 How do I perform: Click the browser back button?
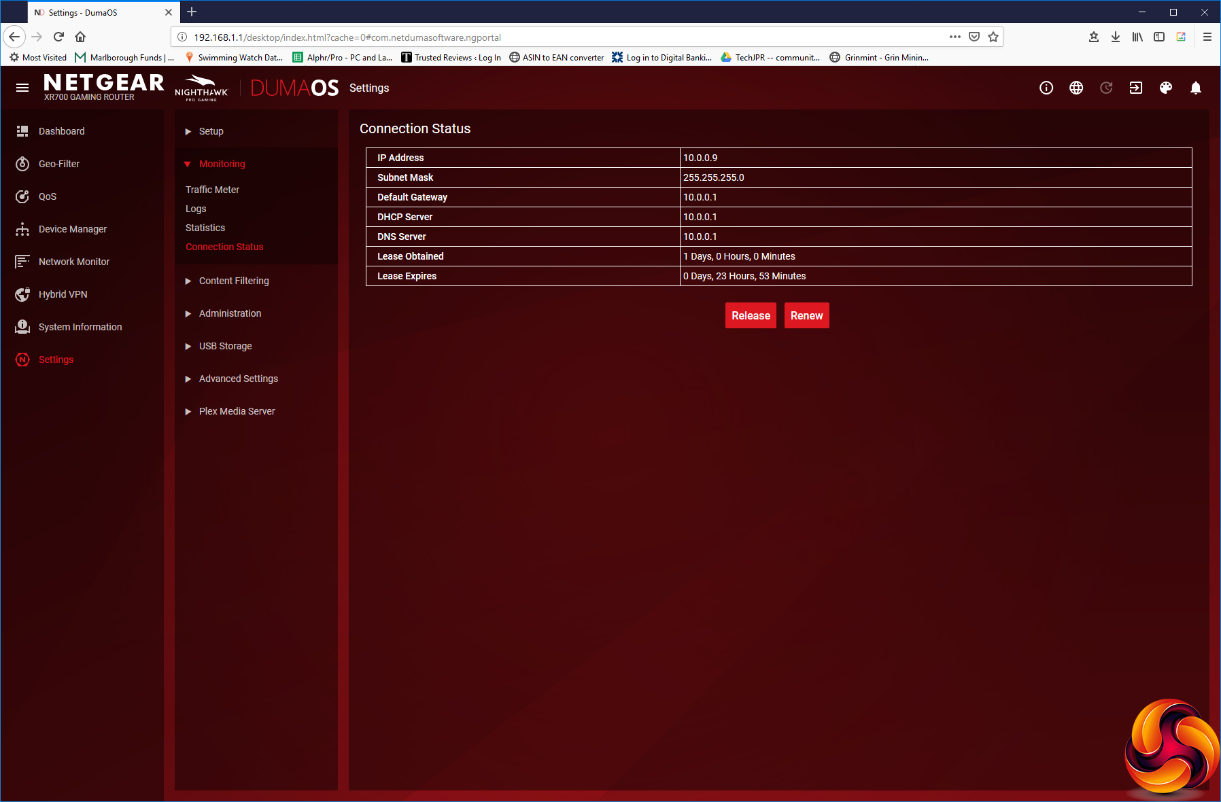click(14, 37)
